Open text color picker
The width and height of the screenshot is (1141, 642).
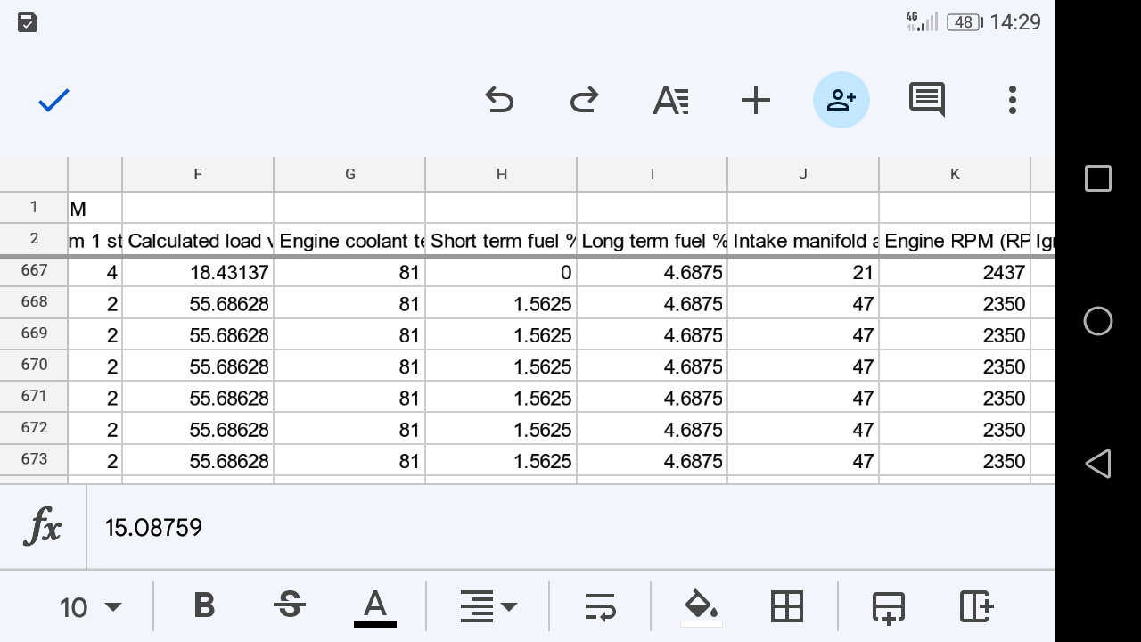pos(375,608)
